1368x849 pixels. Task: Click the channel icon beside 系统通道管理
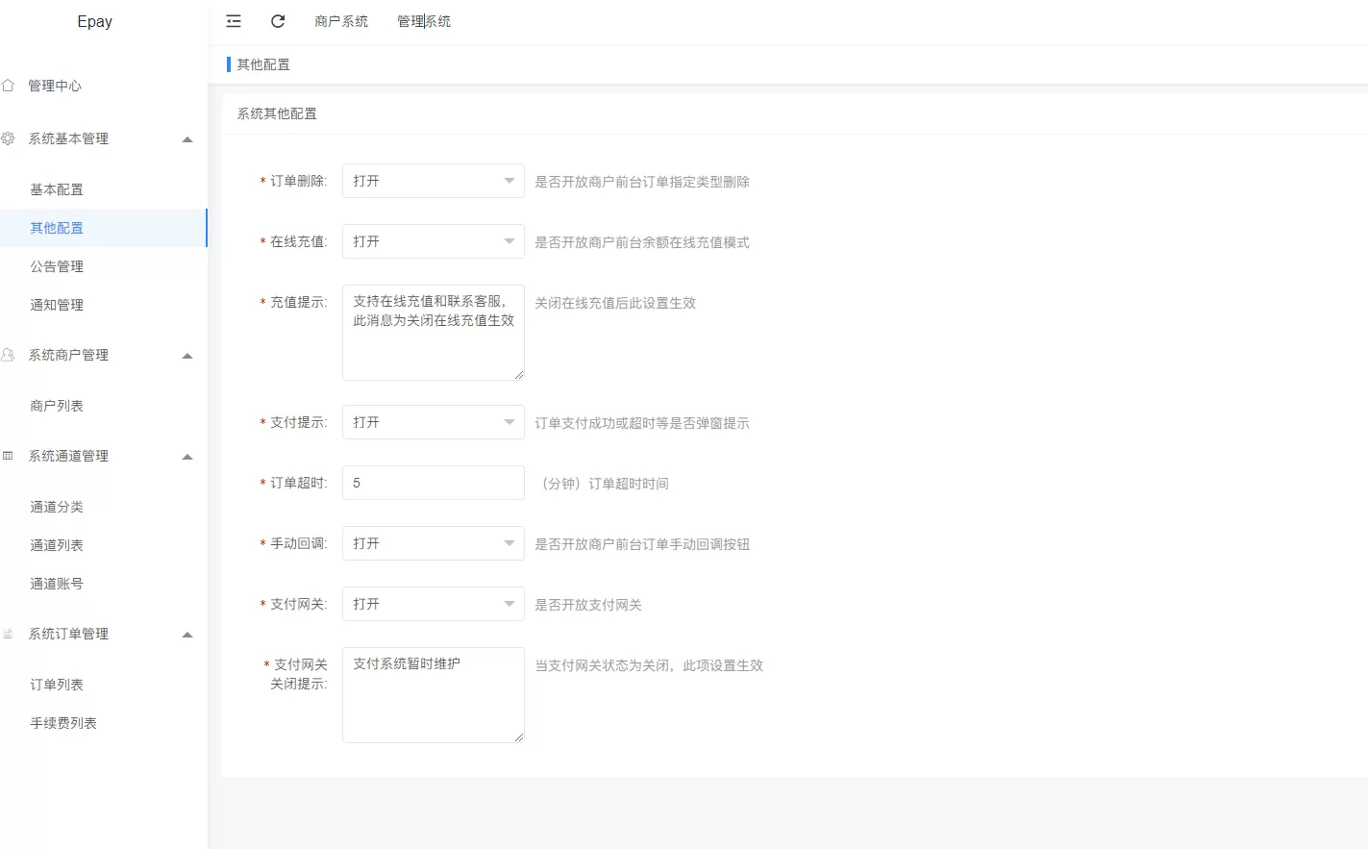(x=9, y=456)
